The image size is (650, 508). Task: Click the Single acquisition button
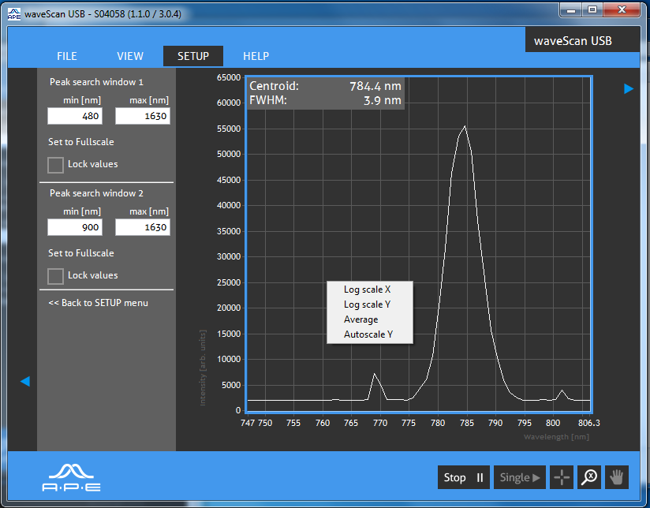coord(519,477)
